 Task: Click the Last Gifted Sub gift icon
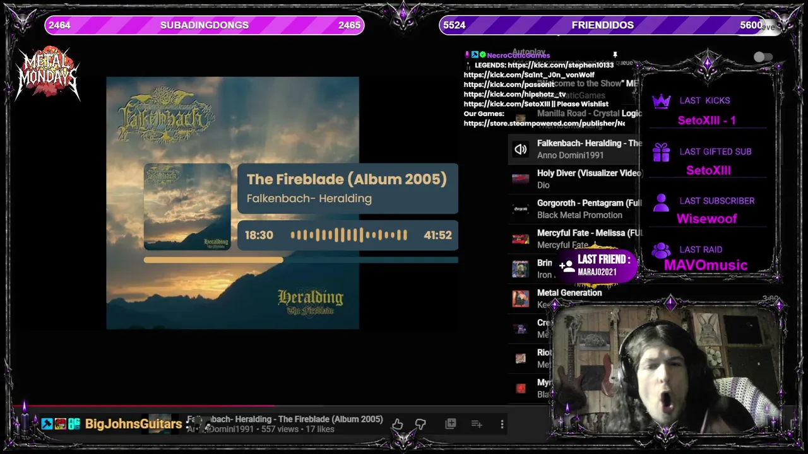[x=661, y=152]
